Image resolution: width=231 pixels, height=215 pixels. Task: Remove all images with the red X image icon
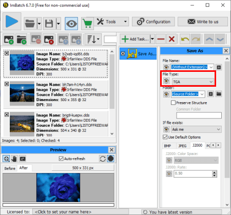point(49,40)
